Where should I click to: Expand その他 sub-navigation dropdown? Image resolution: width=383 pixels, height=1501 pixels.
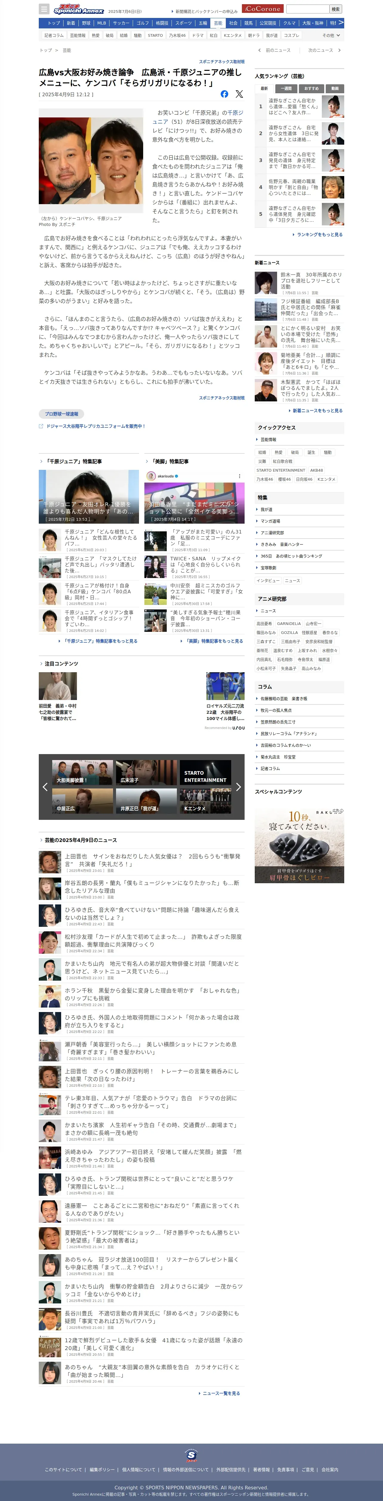(331, 36)
